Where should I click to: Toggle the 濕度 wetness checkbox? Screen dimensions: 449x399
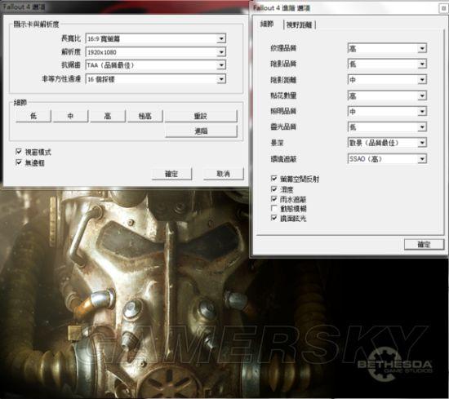273,189
